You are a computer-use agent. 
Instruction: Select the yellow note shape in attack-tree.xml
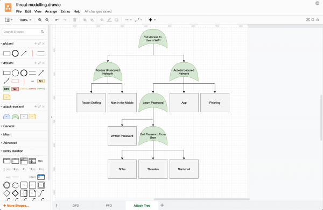pos(32,117)
